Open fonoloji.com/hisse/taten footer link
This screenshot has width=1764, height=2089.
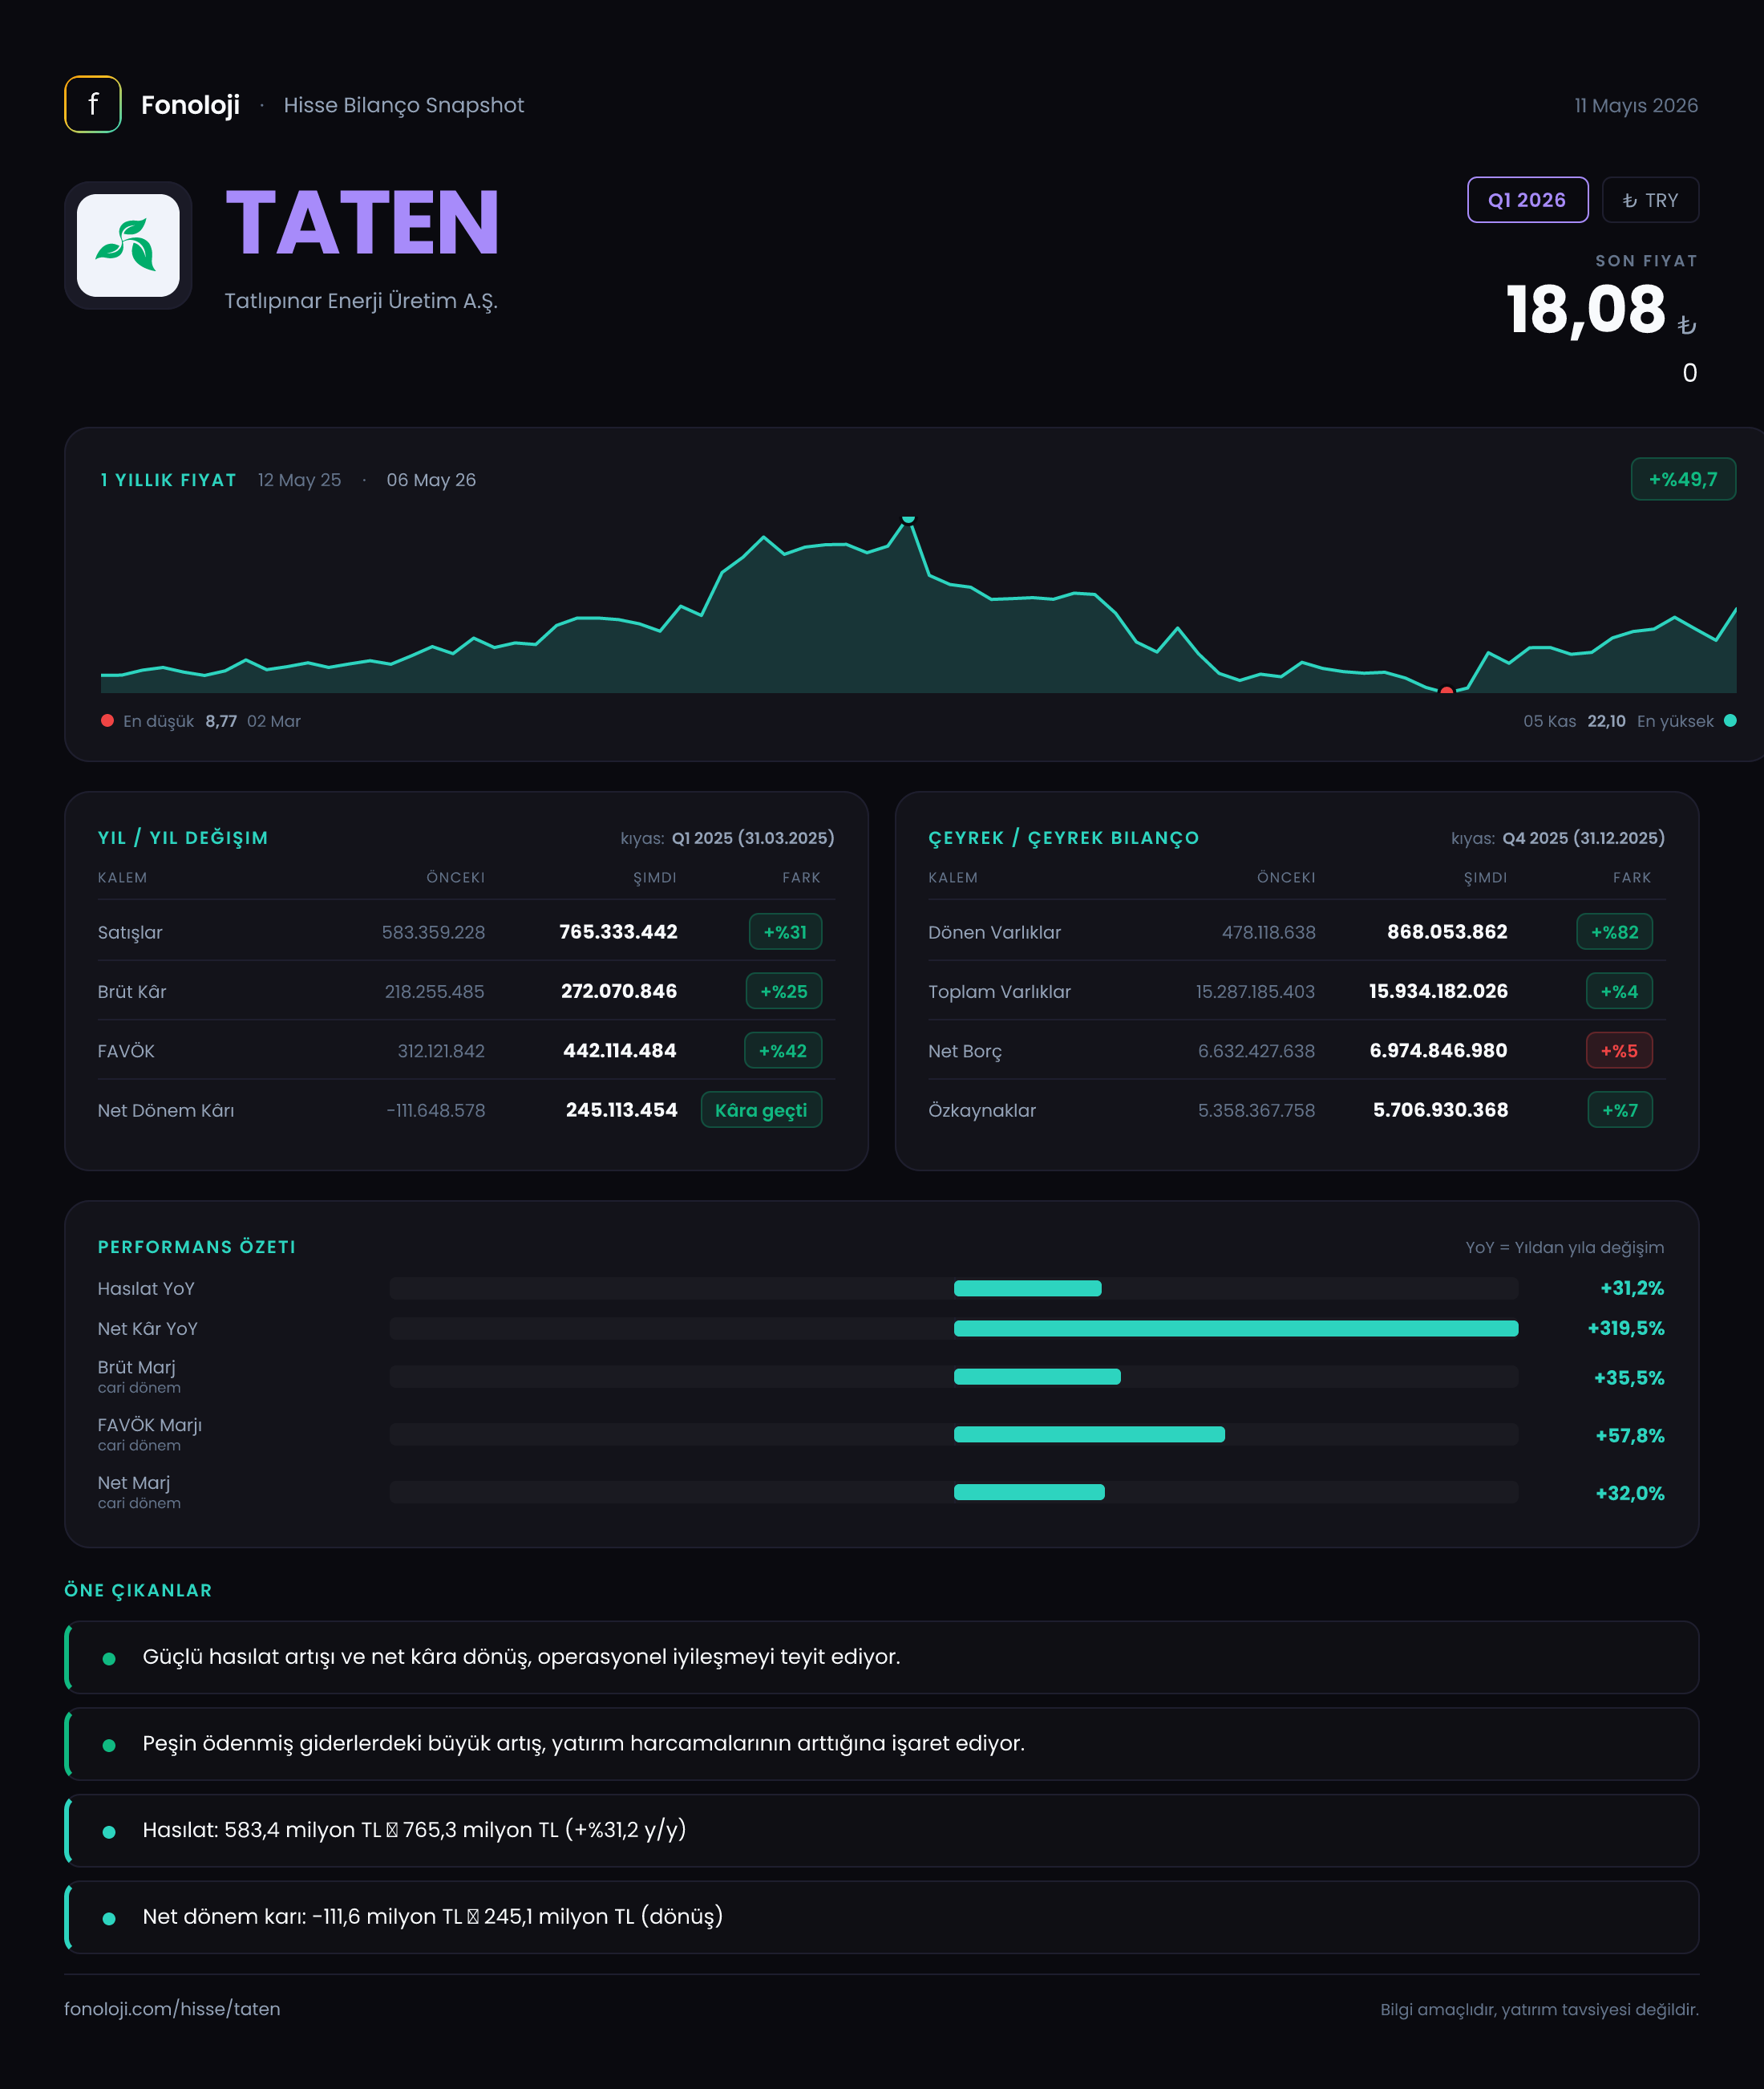point(172,2009)
